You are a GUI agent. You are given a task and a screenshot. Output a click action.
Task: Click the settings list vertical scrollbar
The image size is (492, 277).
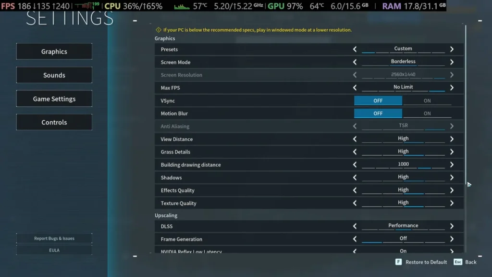coord(466,104)
